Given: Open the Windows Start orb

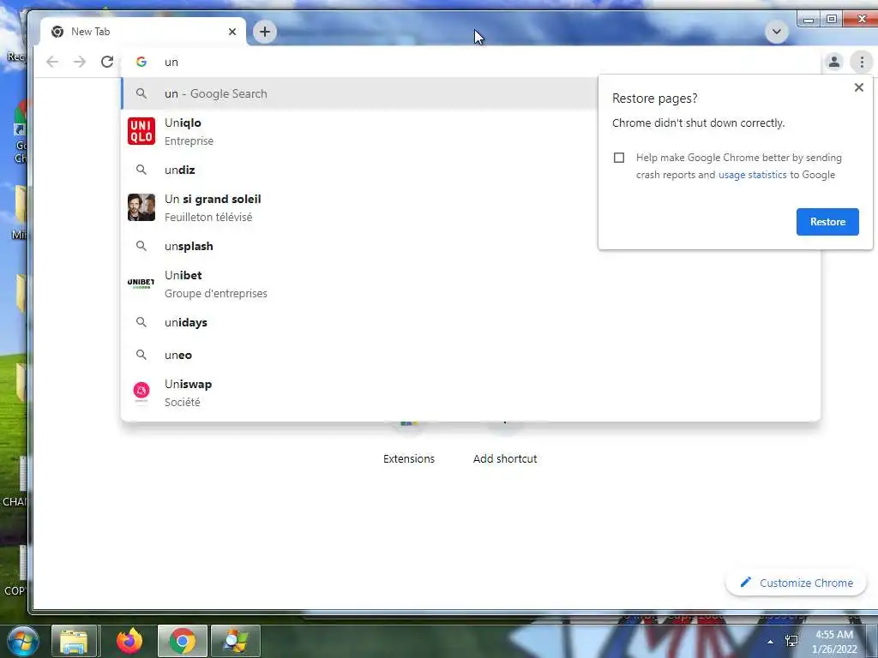Looking at the screenshot, I should pyautogui.click(x=22, y=641).
